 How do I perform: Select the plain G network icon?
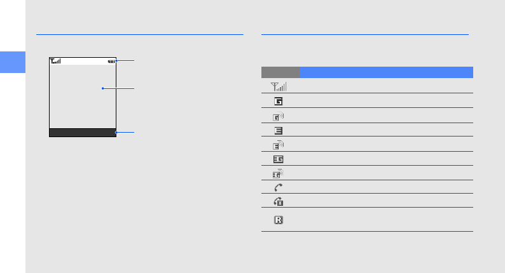pos(279,101)
